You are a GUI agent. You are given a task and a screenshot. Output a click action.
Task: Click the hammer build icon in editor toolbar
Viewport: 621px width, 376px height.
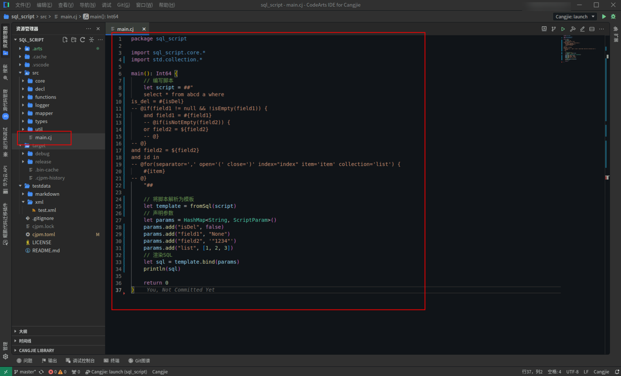coord(573,29)
